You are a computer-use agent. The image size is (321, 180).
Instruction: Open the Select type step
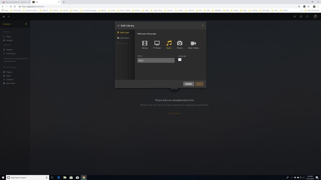click(x=123, y=33)
